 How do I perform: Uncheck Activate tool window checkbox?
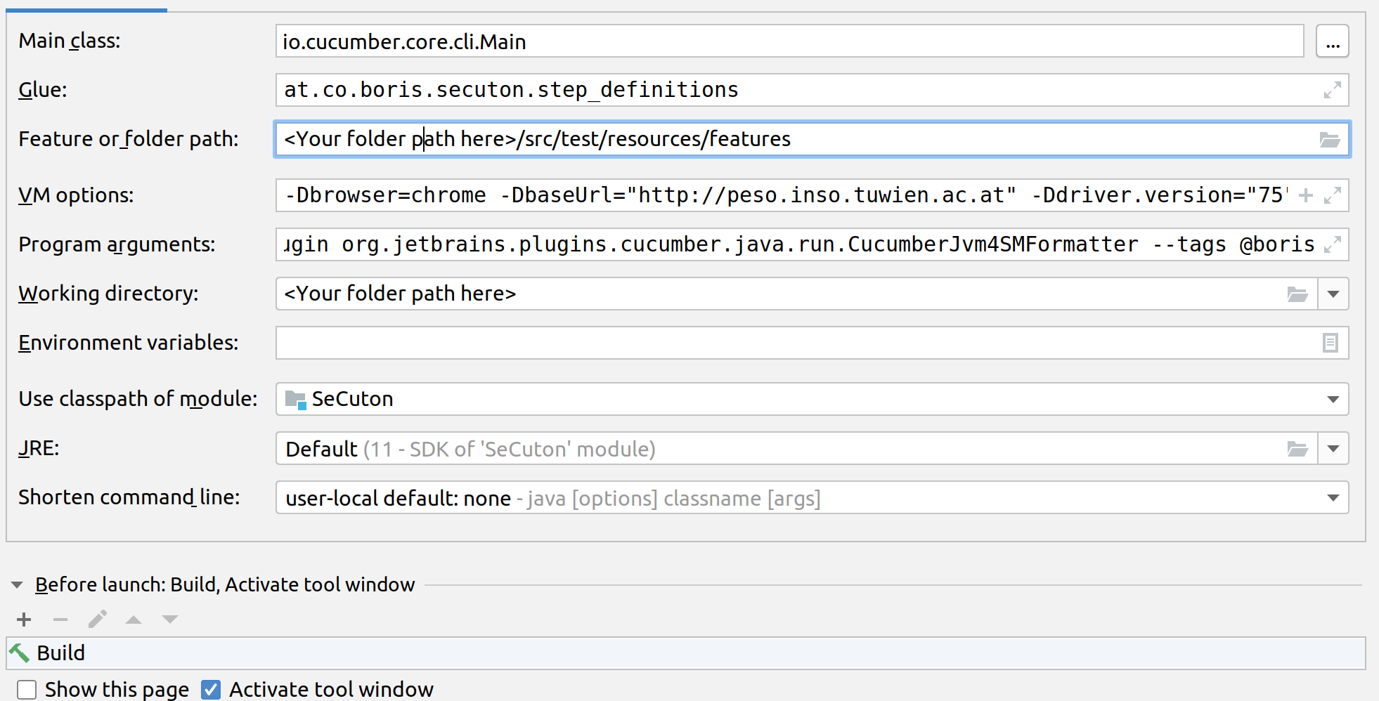pyautogui.click(x=211, y=690)
